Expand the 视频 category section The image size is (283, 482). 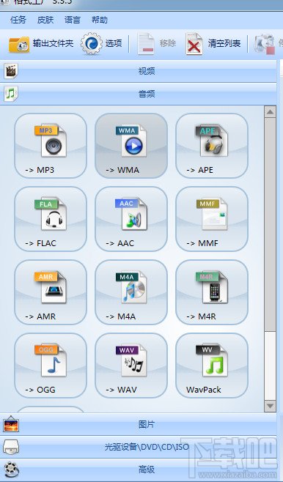(x=139, y=71)
